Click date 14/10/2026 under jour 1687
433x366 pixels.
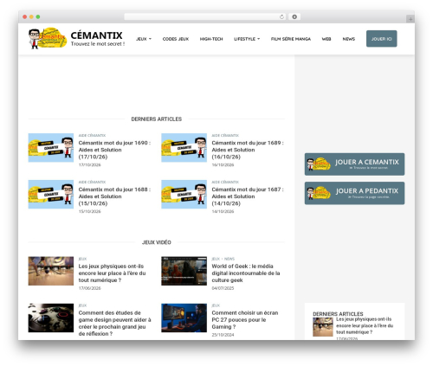pos(223,212)
